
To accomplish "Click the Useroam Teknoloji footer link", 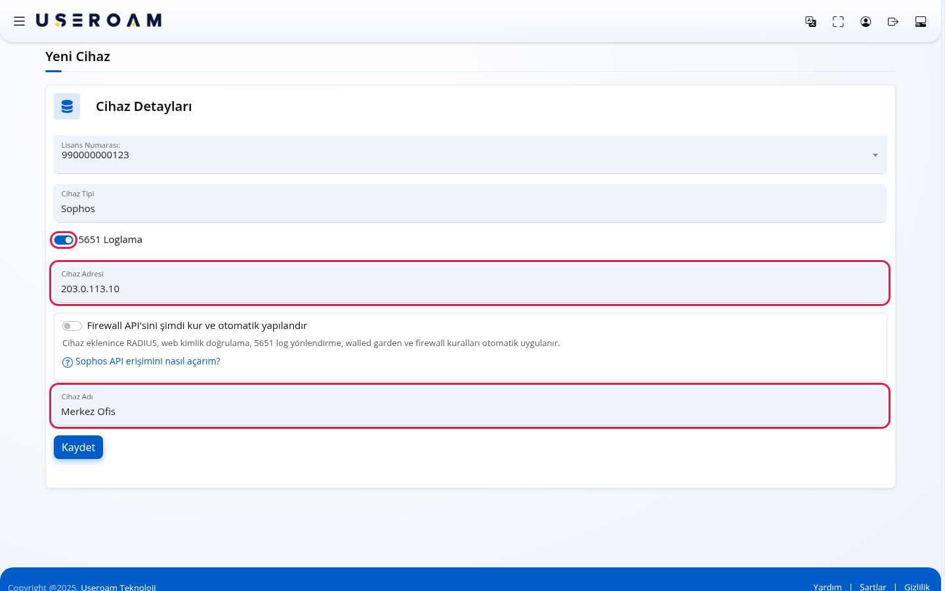I will tap(118, 587).
